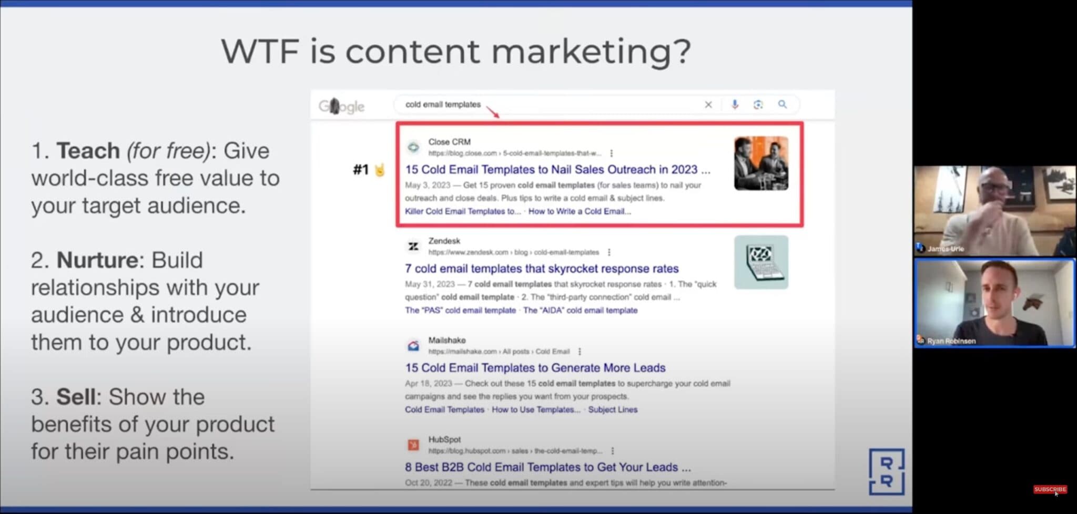Click the HubSpot favicon
The height and width of the screenshot is (514, 1077).
coord(413,444)
